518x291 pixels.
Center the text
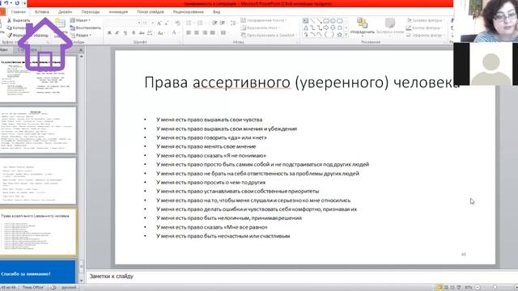[197, 32]
